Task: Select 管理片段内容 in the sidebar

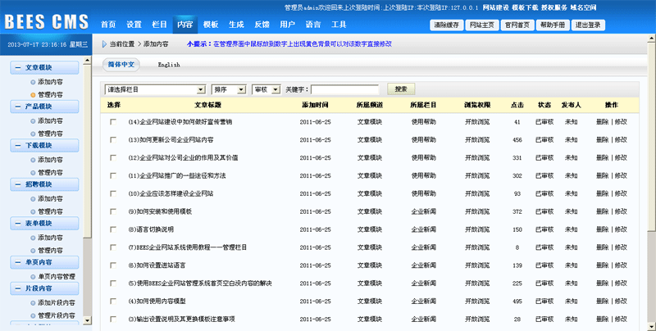Action: [57, 315]
